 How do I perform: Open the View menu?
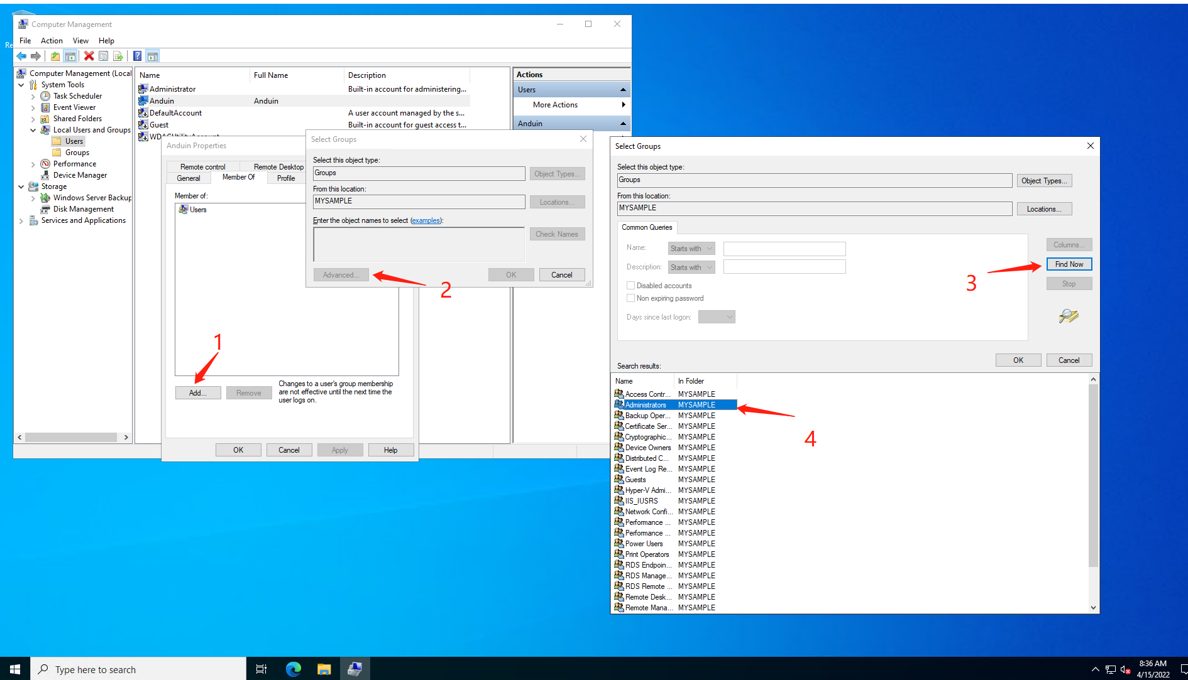pyautogui.click(x=80, y=41)
